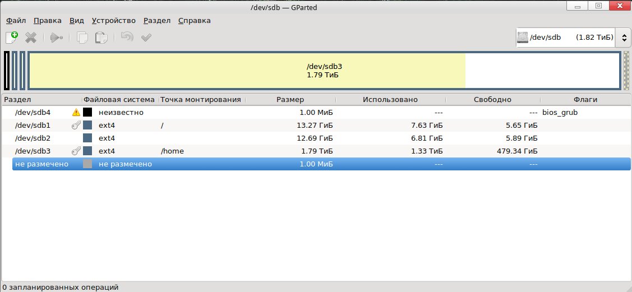Viewport: 632px width, 292px height.
Task: Sort by Файловая система column header
Action: (120, 99)
